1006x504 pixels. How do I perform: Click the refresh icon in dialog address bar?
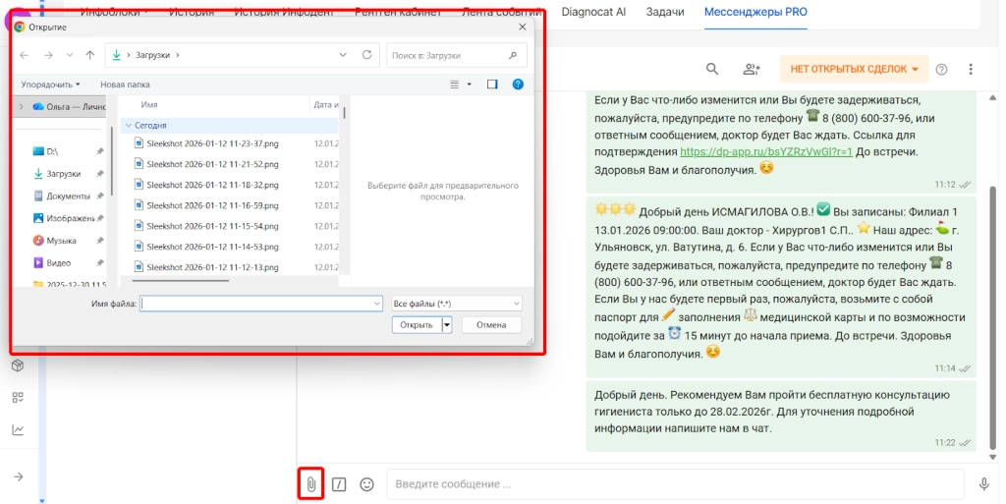[367, 55]
